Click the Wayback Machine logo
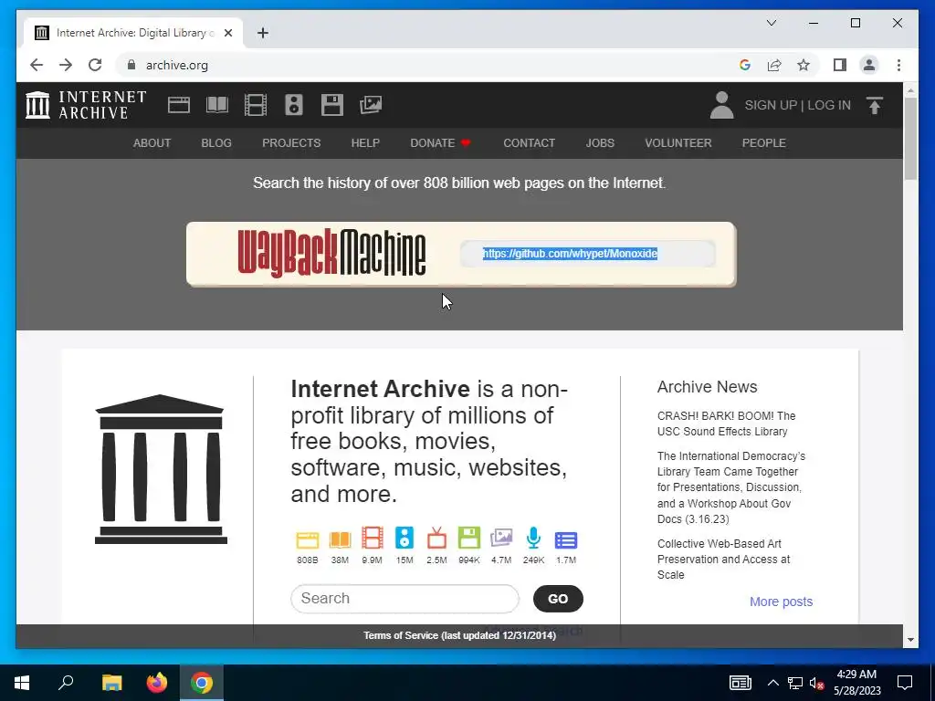The height and width of the screenshot is (701, 935). 331,254
